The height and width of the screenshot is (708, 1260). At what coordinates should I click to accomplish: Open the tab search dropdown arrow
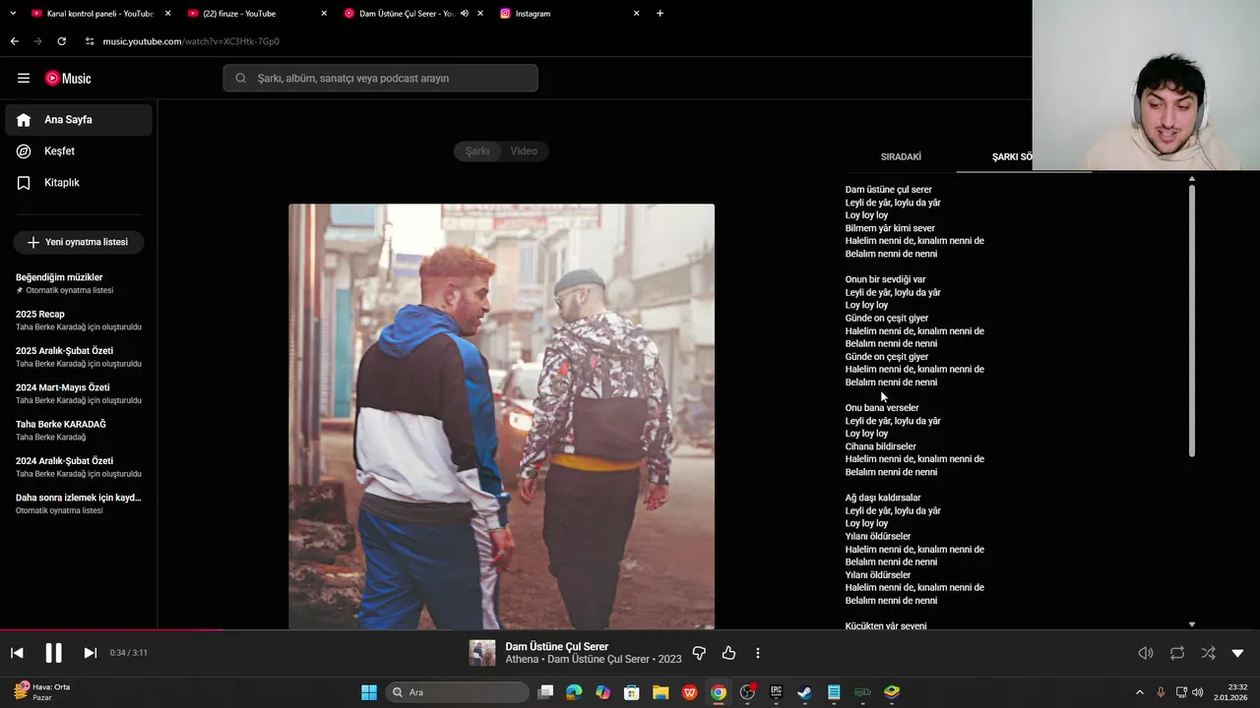[13, 14]
